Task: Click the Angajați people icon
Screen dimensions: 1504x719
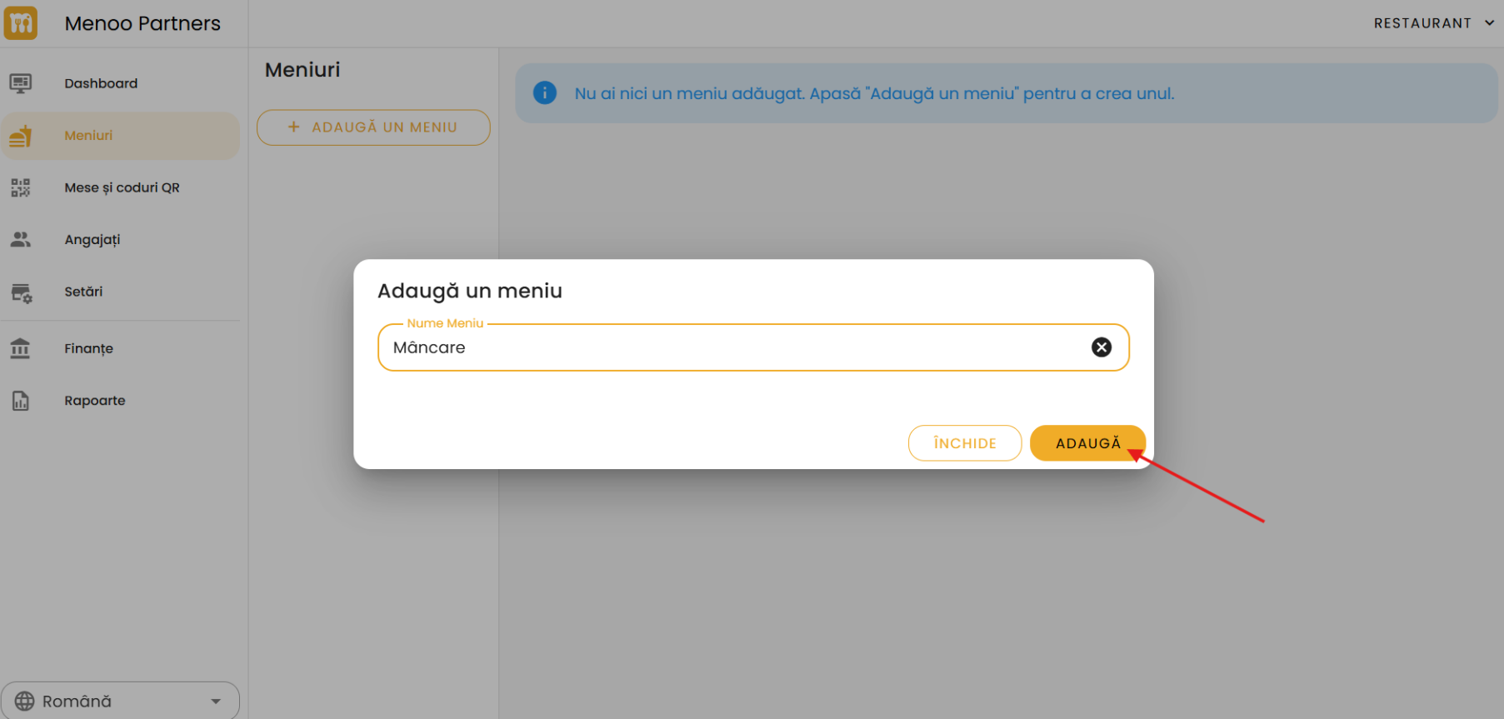Action: [x=21, y=240]
